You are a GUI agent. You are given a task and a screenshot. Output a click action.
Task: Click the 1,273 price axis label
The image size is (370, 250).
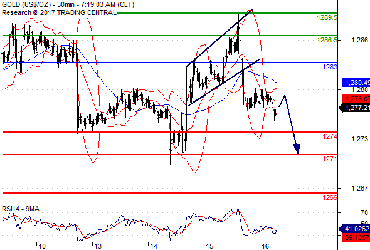[359, 139]
